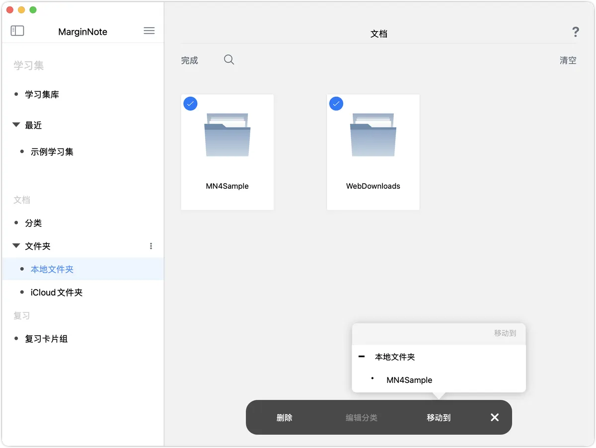
Task: Click the WebDownloads folder icon
Action: coord(373,135)
